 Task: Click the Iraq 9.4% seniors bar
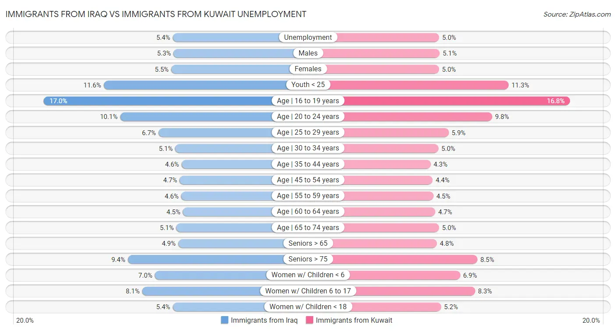pyautogui.click(x=206, y=259)
